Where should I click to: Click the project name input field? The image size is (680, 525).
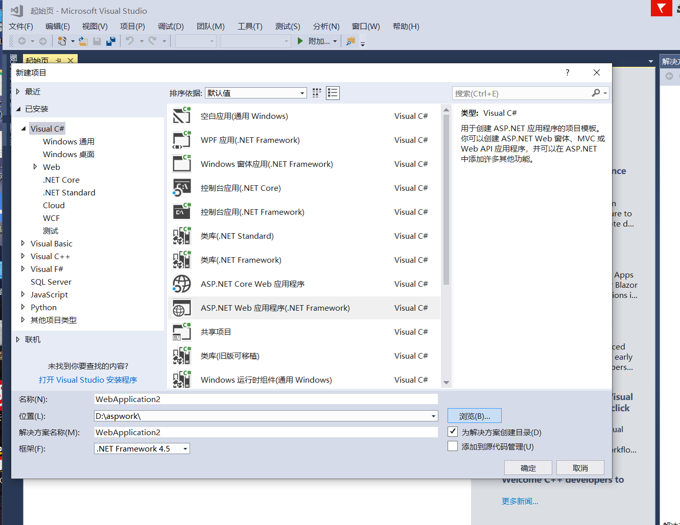266,399
